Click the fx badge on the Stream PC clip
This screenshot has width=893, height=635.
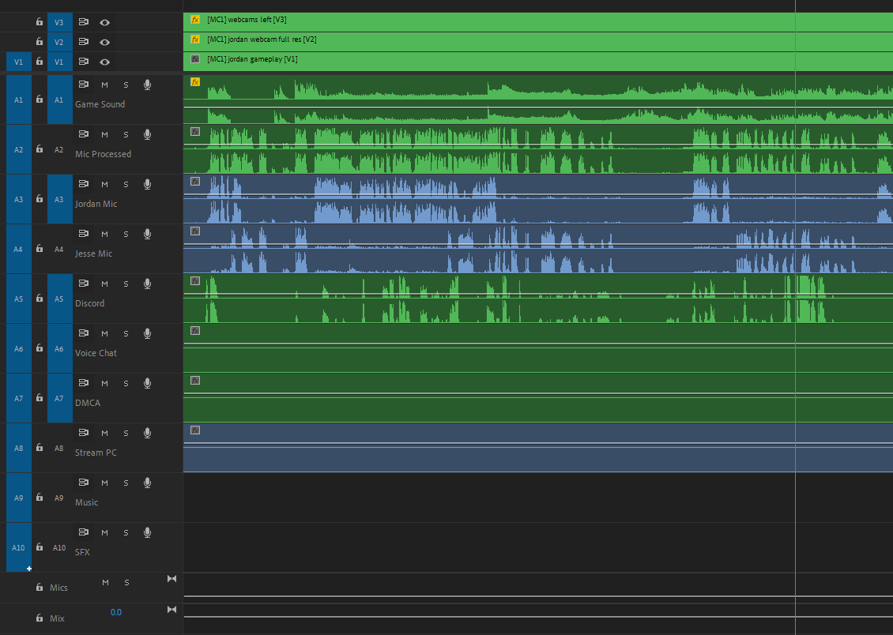click(x=194, y=430)
